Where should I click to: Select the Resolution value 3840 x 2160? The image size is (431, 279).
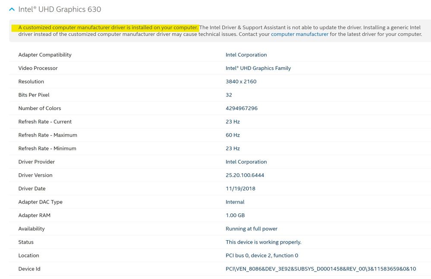point(241,82)
